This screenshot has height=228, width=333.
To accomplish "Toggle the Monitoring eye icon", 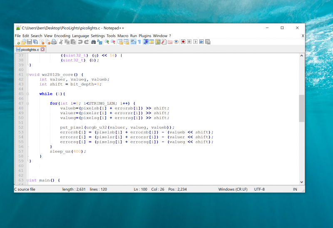I will pyautogui.click(x=176, y=42).
